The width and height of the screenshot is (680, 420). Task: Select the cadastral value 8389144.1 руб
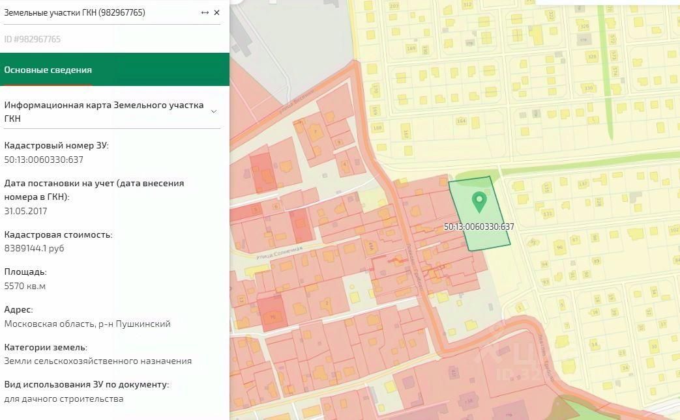(35, 249)
